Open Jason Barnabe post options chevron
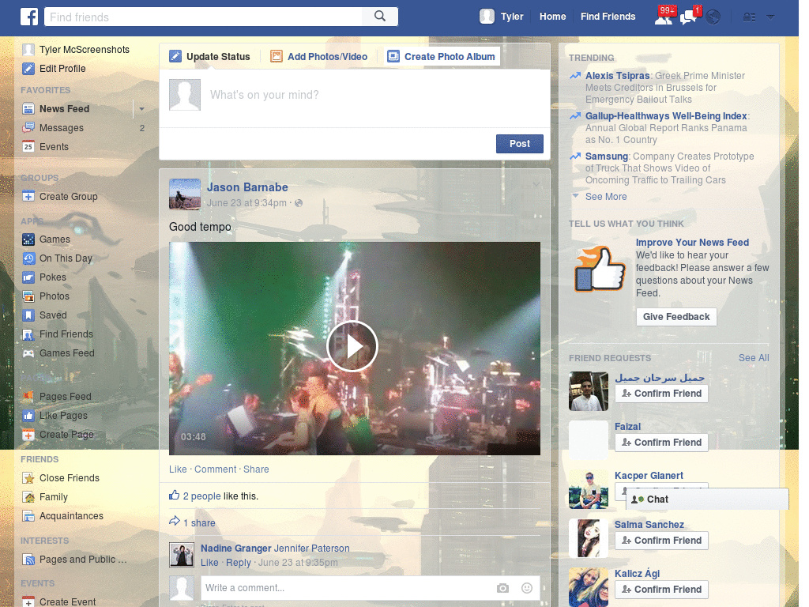Viewport: 809px width, 607px height. [x=536, y=184]
